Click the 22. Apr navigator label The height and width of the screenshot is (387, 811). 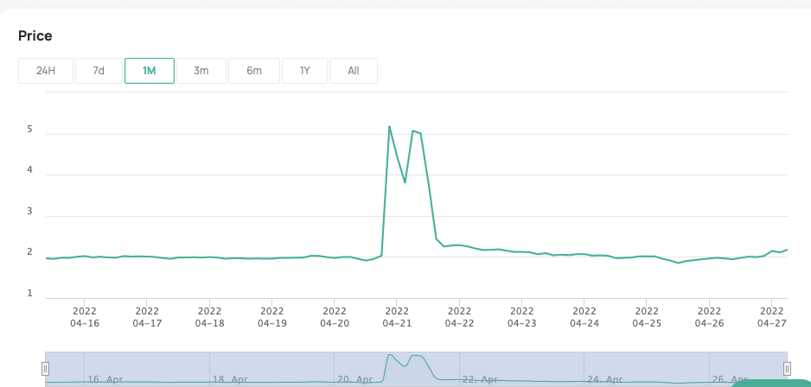(x=480, y=379)
